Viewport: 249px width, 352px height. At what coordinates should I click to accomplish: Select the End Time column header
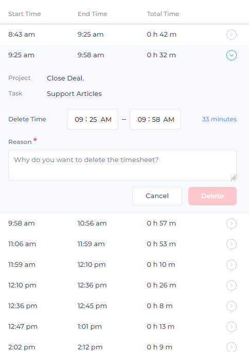[x=93, y=14]
